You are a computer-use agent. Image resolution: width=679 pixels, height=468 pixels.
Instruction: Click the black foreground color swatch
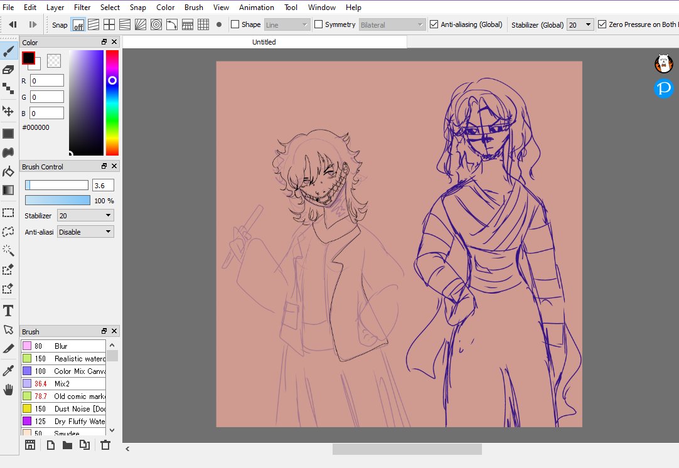click(28, 58)
